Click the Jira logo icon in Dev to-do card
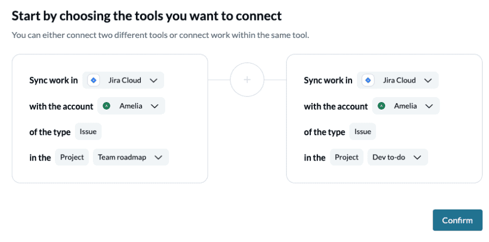Image resolution: width=489 pixels, height=242 pixels. click(x=368, y=80)
